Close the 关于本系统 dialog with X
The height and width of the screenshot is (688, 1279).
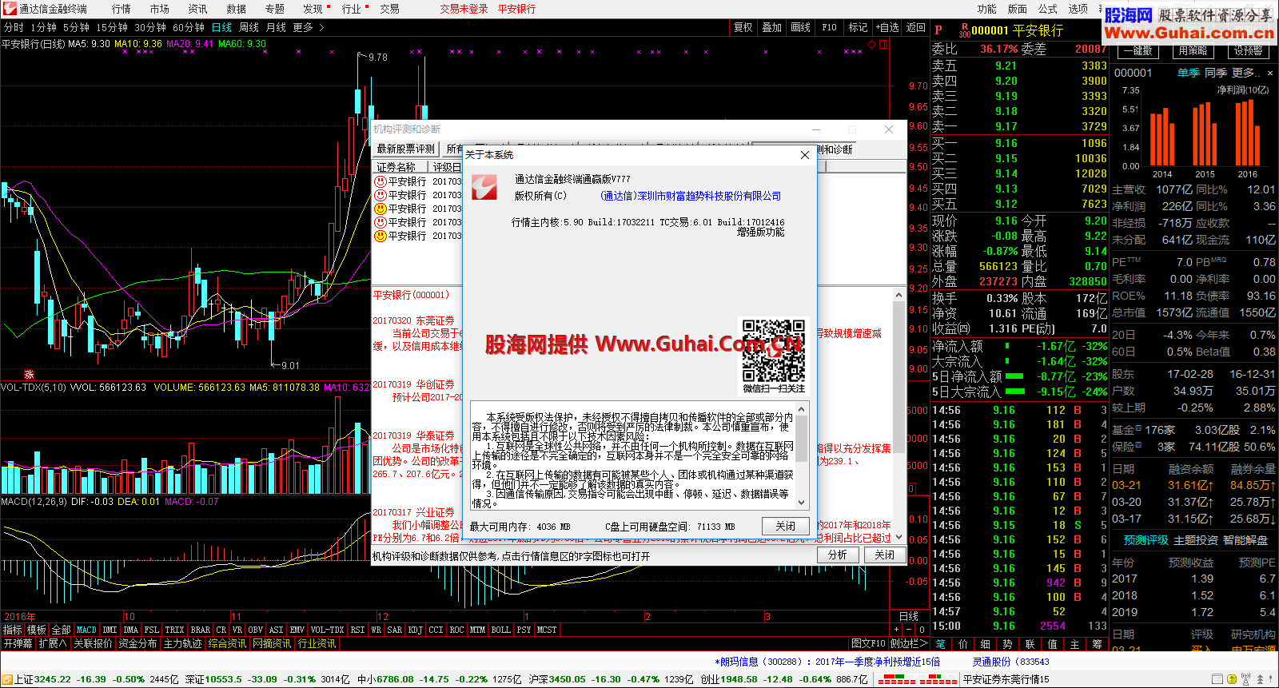pyautogui.click(x=805, y=155)
